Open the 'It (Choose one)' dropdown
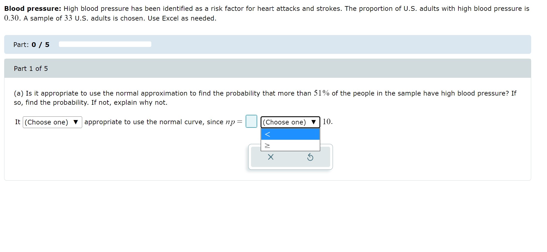The image size is (547, 252). 52,122
